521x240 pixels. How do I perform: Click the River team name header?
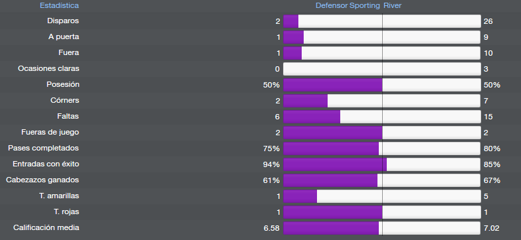click(x=392, y=5)
